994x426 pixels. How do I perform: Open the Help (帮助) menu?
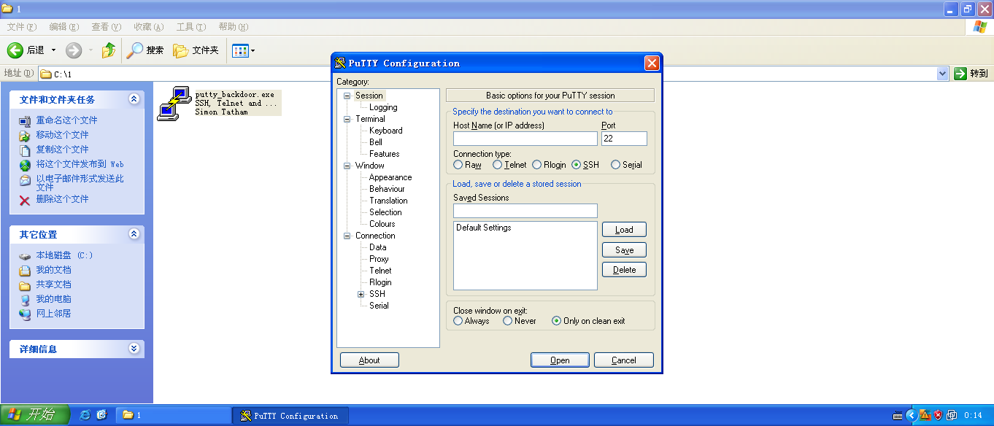click(233, 27)
